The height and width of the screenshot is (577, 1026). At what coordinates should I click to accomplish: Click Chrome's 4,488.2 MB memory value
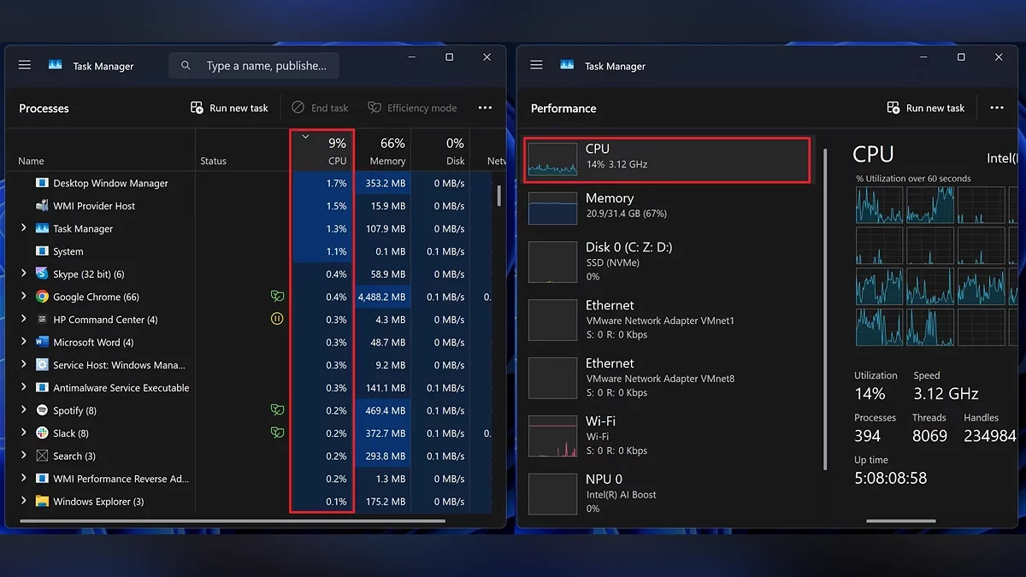click(381, 297)
